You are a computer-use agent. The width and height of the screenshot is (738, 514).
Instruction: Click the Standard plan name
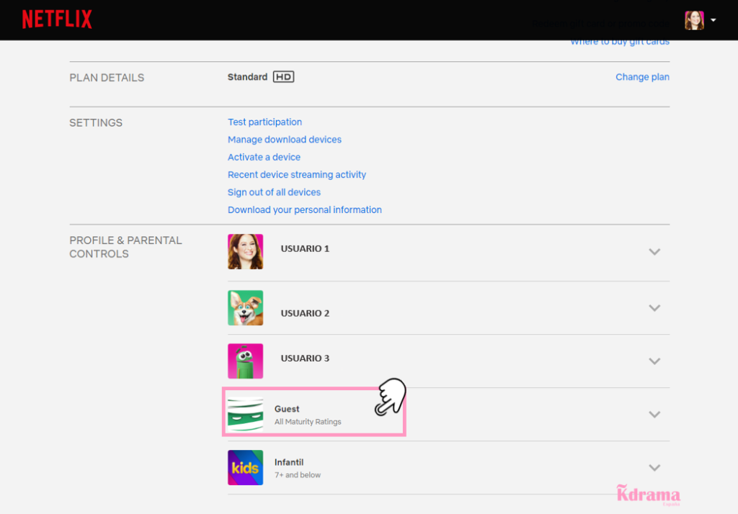248,77
